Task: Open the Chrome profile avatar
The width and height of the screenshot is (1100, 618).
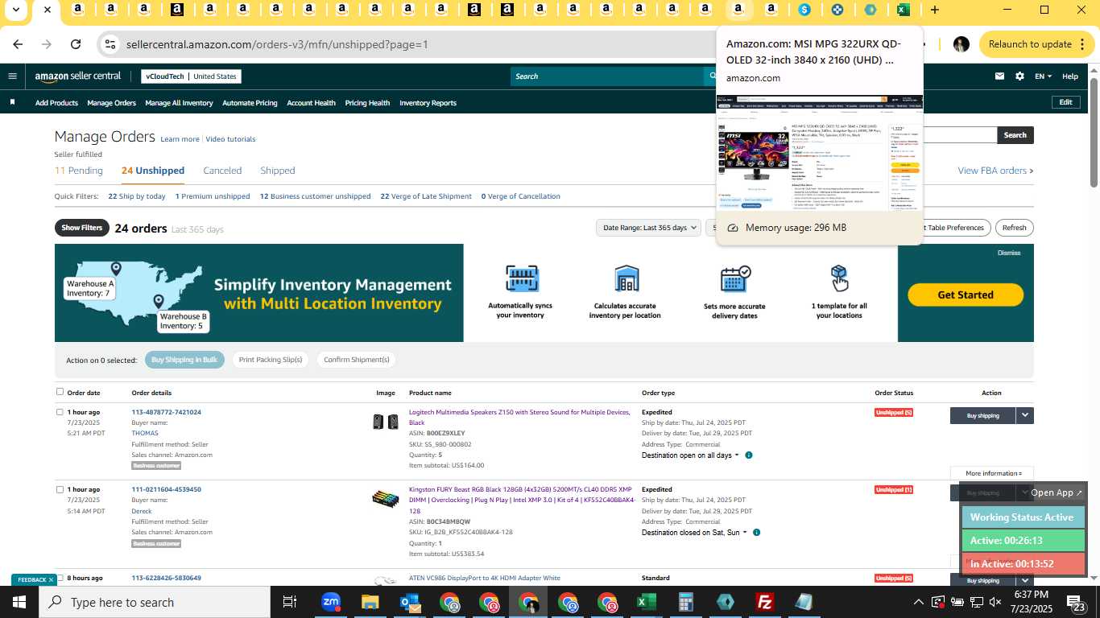Action: point(961,44)
